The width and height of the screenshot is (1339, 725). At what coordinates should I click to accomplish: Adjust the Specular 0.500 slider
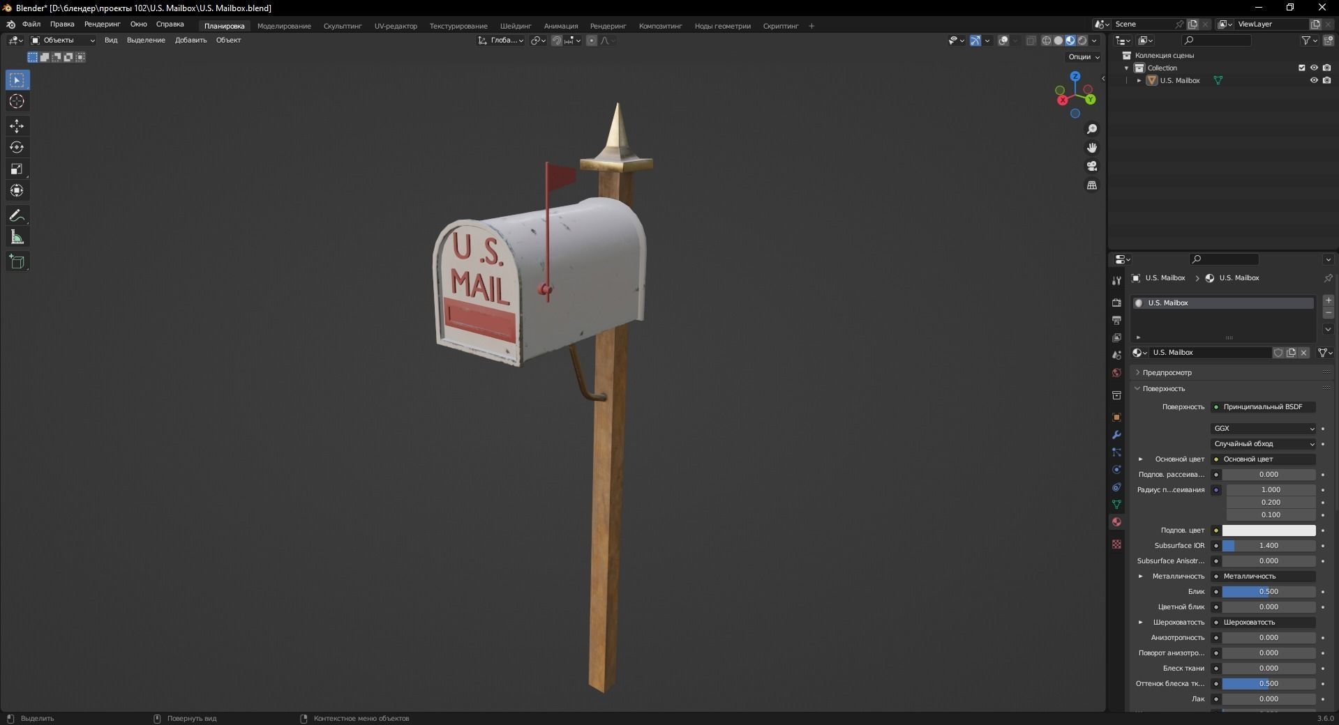(x=1269, y=592)
